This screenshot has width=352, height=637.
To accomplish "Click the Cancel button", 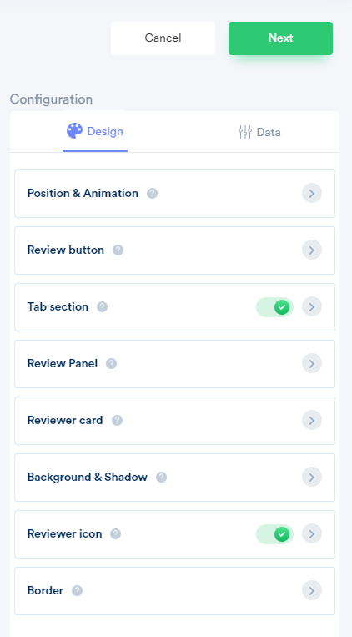I will tap(163, 38).
